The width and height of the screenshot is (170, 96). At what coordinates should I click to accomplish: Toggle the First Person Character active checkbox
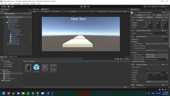[136, 13]
